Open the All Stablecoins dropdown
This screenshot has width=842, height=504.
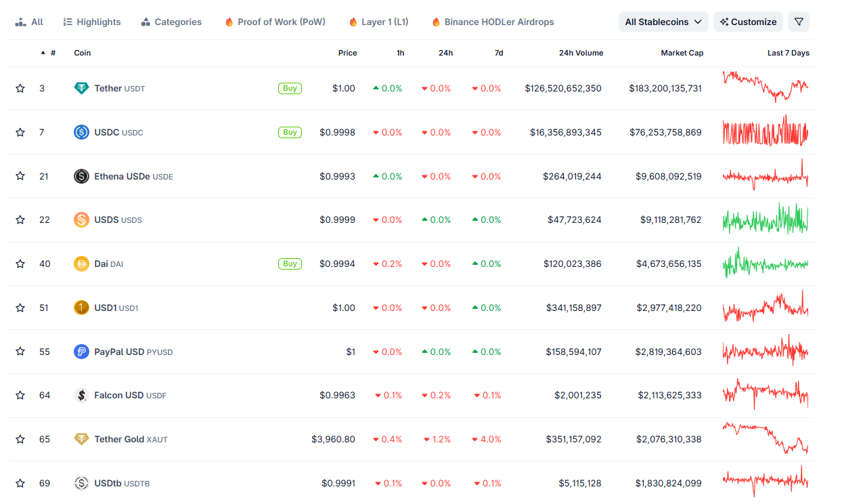point(662,22)
